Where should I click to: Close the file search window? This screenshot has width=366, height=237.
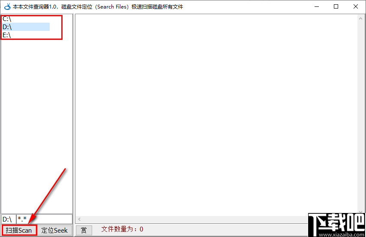pos(355,6)
